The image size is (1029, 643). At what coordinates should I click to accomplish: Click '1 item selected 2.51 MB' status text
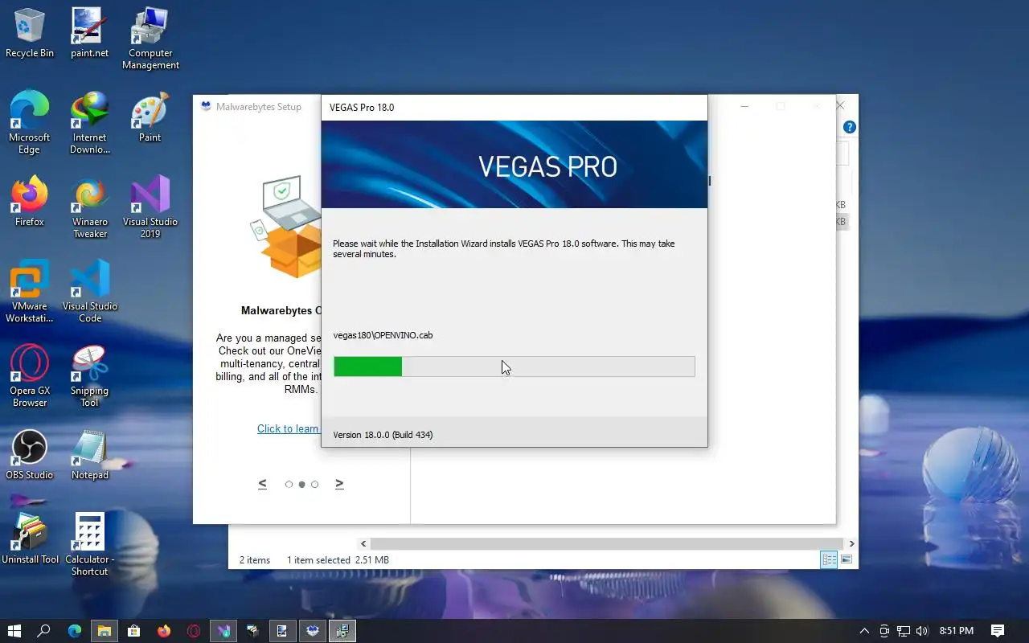click(x=338, y=560)
